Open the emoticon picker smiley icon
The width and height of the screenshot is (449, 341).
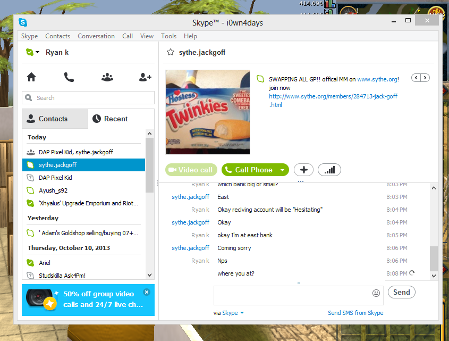tap(376, 293)
